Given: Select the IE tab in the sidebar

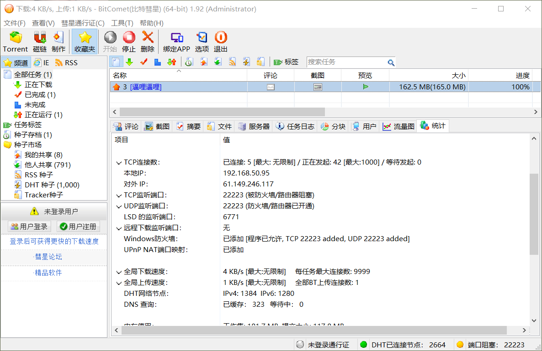Looking at the screenshot, I should click(x=42, y=63).
